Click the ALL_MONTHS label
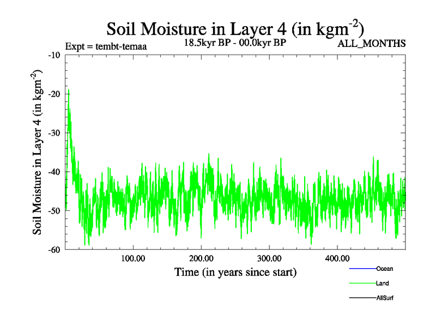Viewport: 436px width, 327px height. [372, 44]
